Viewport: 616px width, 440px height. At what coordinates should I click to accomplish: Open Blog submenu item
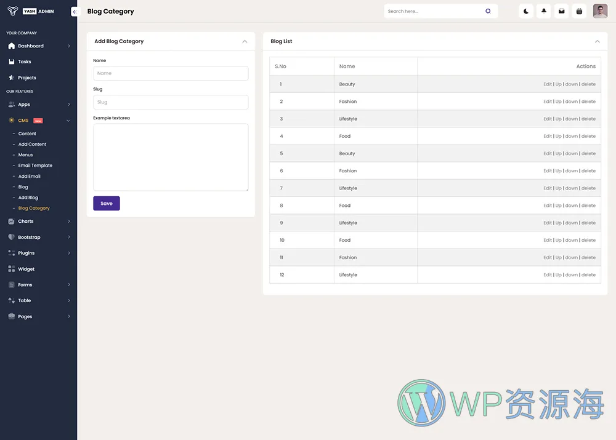(x=23, y=187)
